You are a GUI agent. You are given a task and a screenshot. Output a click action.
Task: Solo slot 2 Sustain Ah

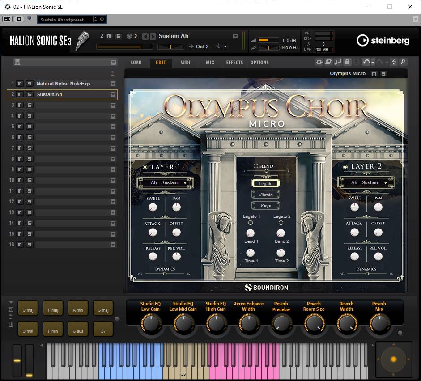[x=29, y=94]
